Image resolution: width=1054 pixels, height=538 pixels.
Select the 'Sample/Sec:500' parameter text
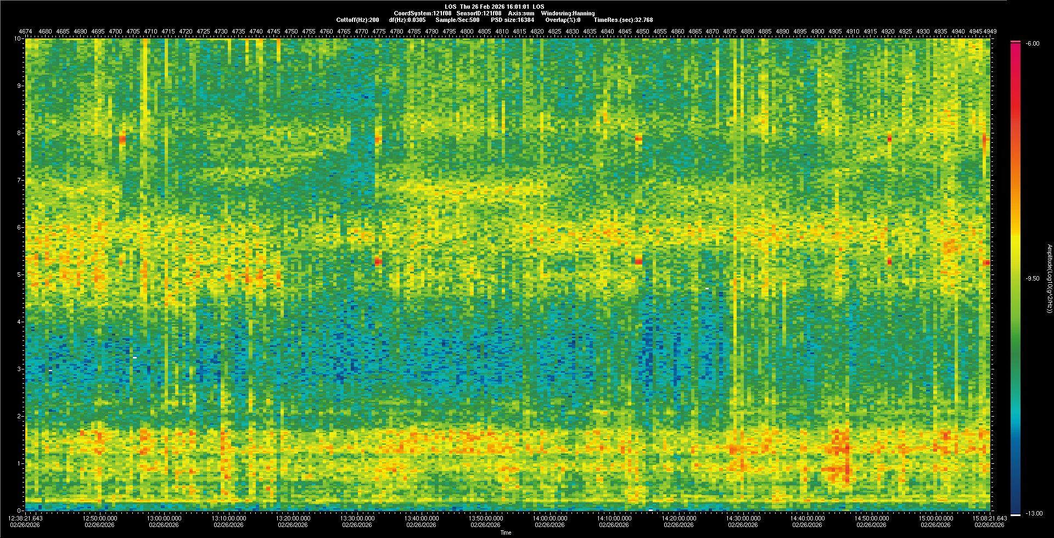[457, 20]
